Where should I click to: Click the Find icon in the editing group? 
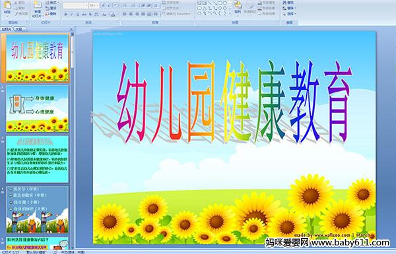click(x=288, y=3)
